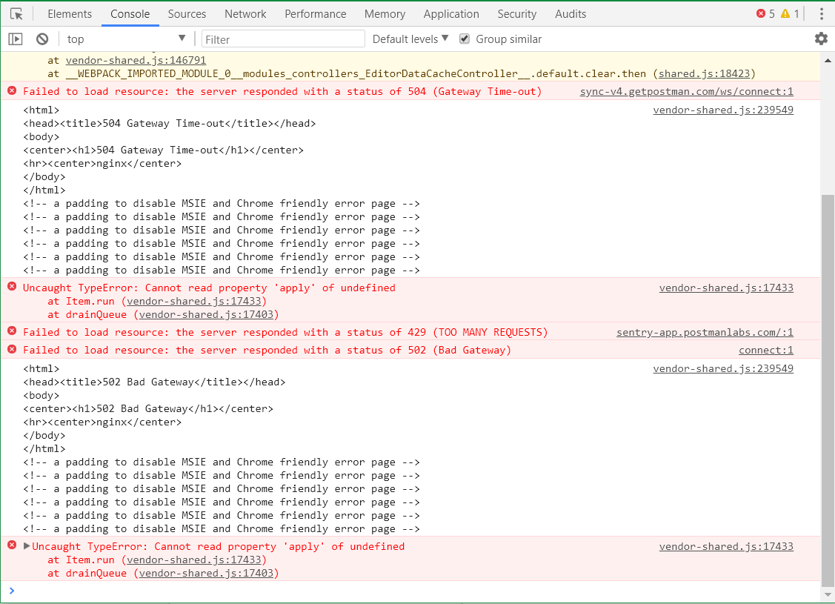The image size is (835, 604).
Task: Select the inspect element cursor tool
Action: point(16,13)
